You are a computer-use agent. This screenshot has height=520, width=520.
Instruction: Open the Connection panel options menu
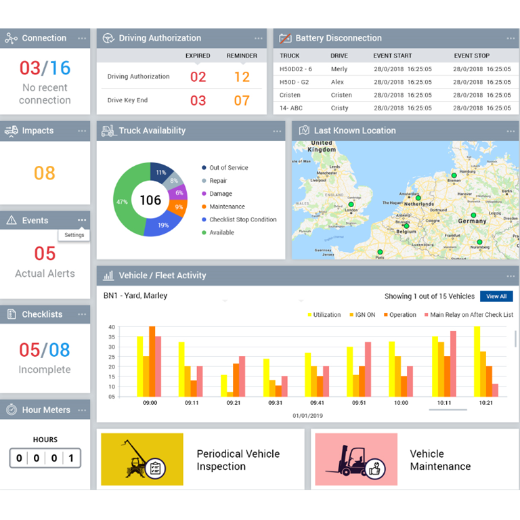click(x=82, y=39)
